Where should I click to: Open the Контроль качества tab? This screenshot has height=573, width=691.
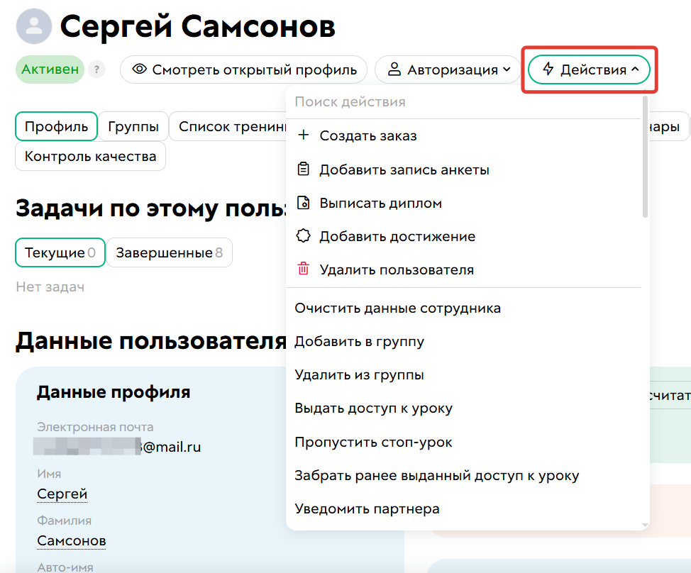tap(90, 155)
